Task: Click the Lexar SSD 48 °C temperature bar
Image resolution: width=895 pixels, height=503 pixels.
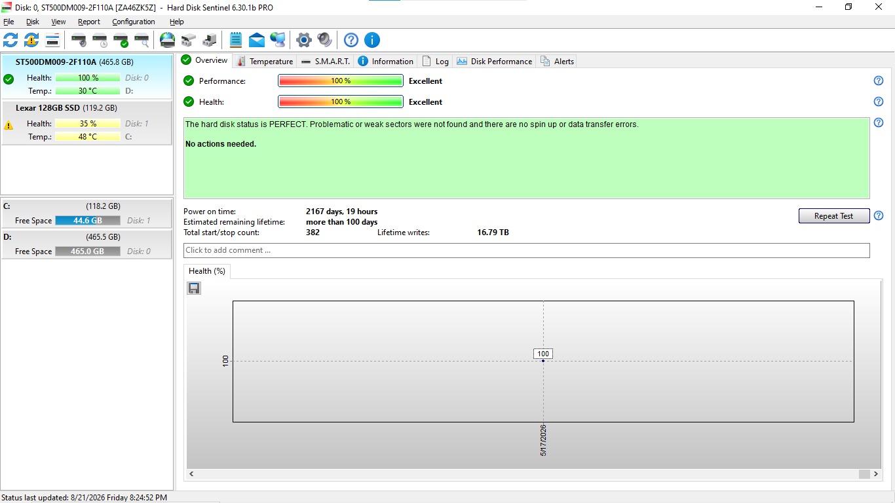Action: tap(88, 137)
